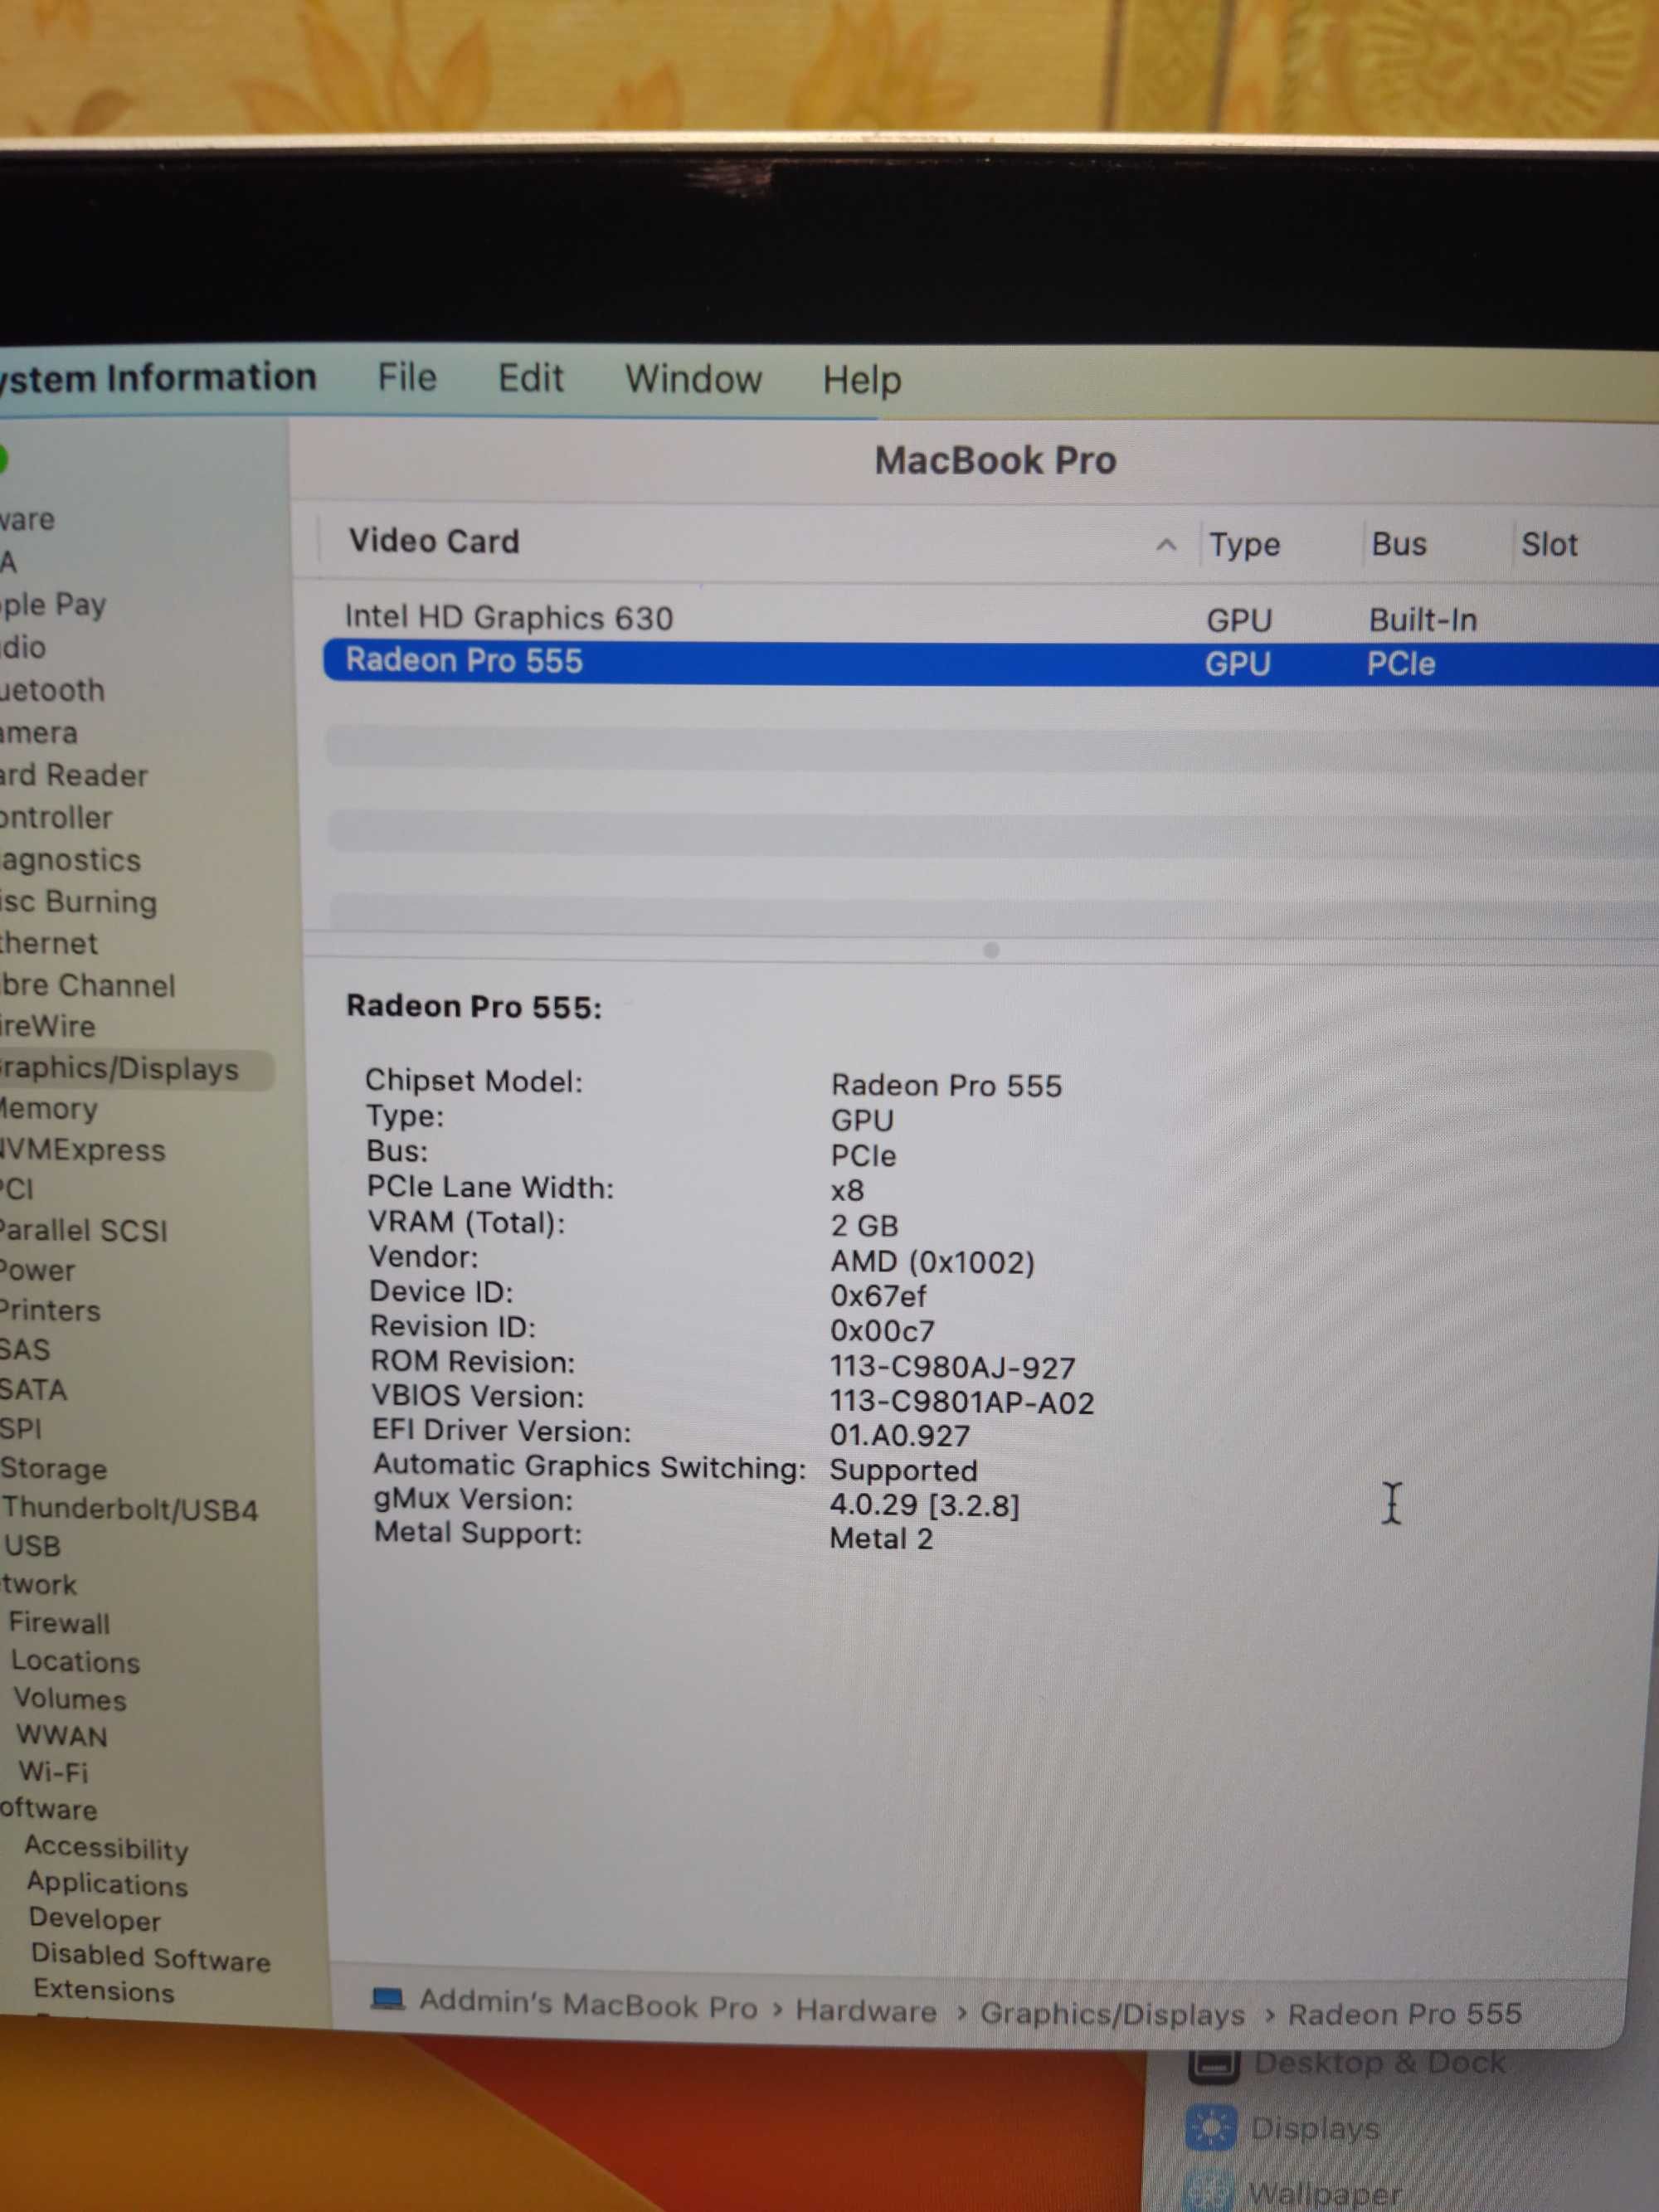1659x2212 pixels.
Task: Select Fibre Channel in the sidebar
Action: click(87, 985)
